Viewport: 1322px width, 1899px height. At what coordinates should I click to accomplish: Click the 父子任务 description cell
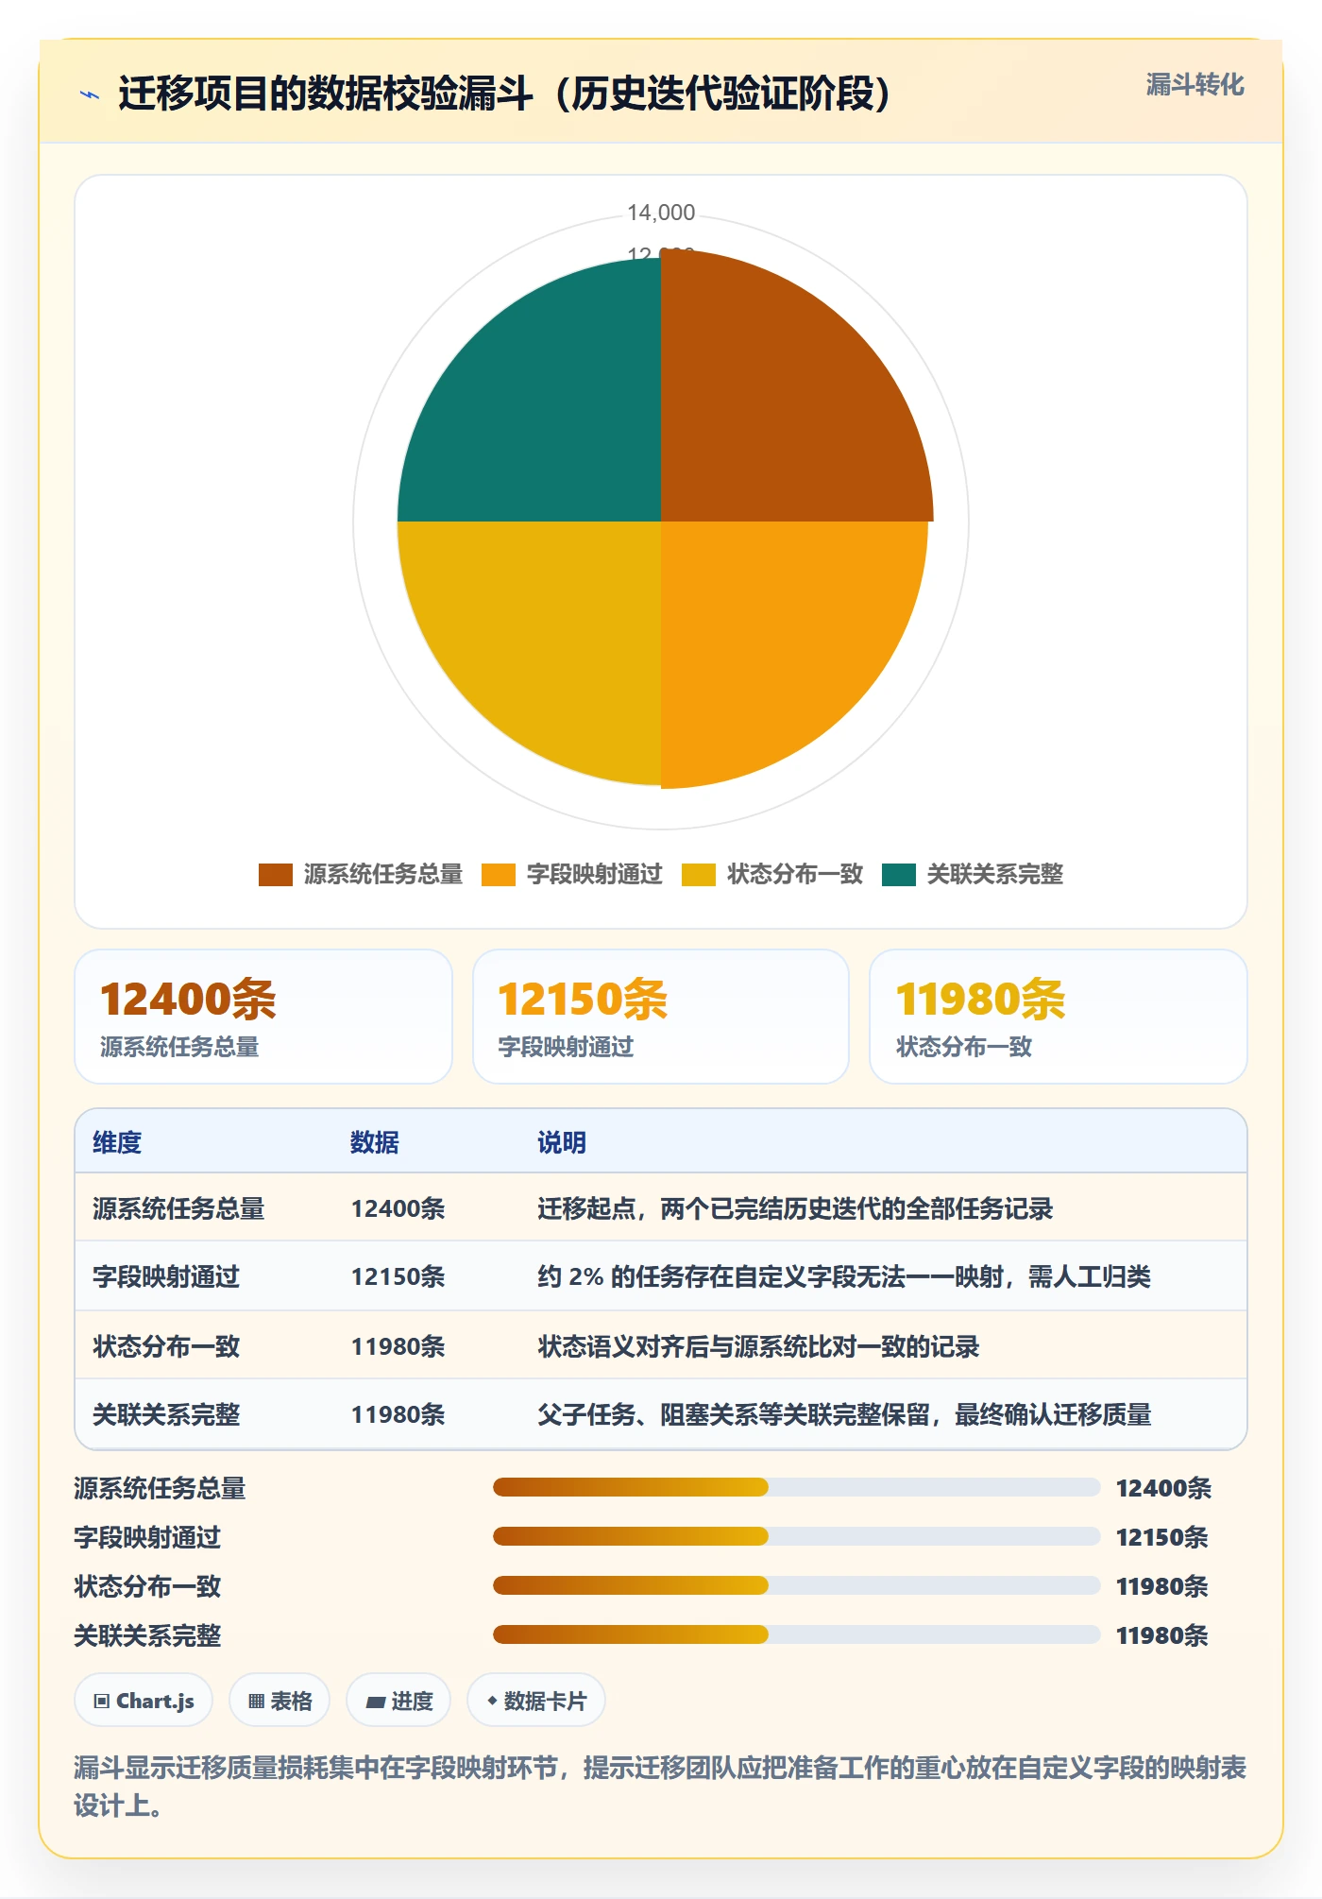pyautogui.click(x=844, y=1414)
